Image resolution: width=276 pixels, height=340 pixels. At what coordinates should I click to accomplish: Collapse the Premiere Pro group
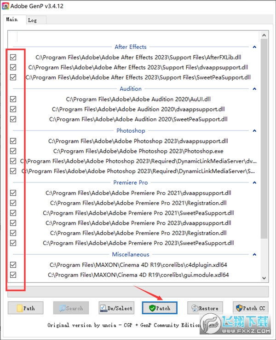[254, 182]
